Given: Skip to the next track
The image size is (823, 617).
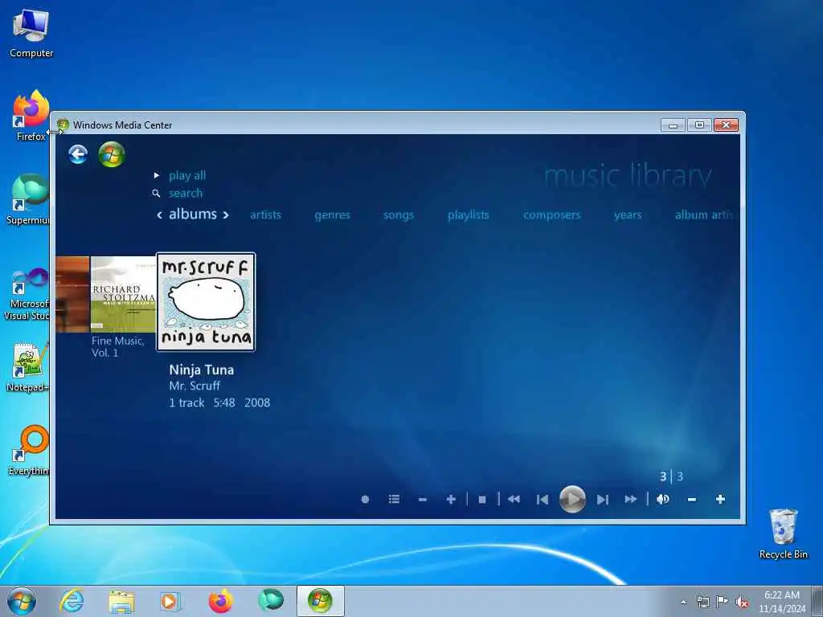Looking at the screenshot, I should (x=603, y=500).
